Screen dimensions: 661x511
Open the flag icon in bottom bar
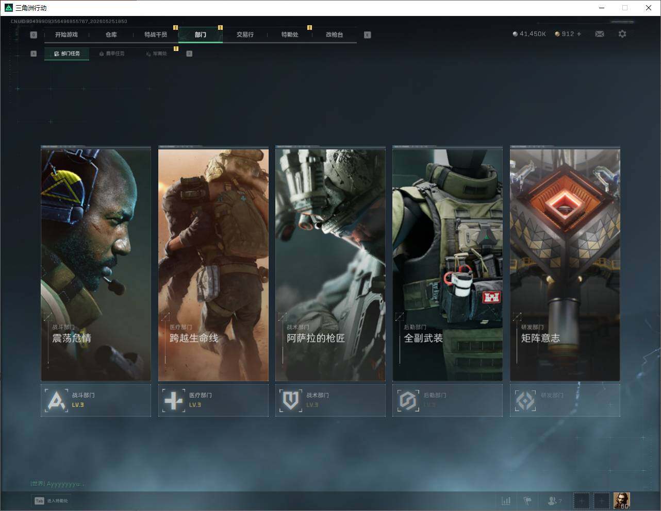coord(527,501)
